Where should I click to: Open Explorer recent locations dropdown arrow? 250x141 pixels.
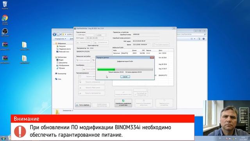(x=61, y=34)
